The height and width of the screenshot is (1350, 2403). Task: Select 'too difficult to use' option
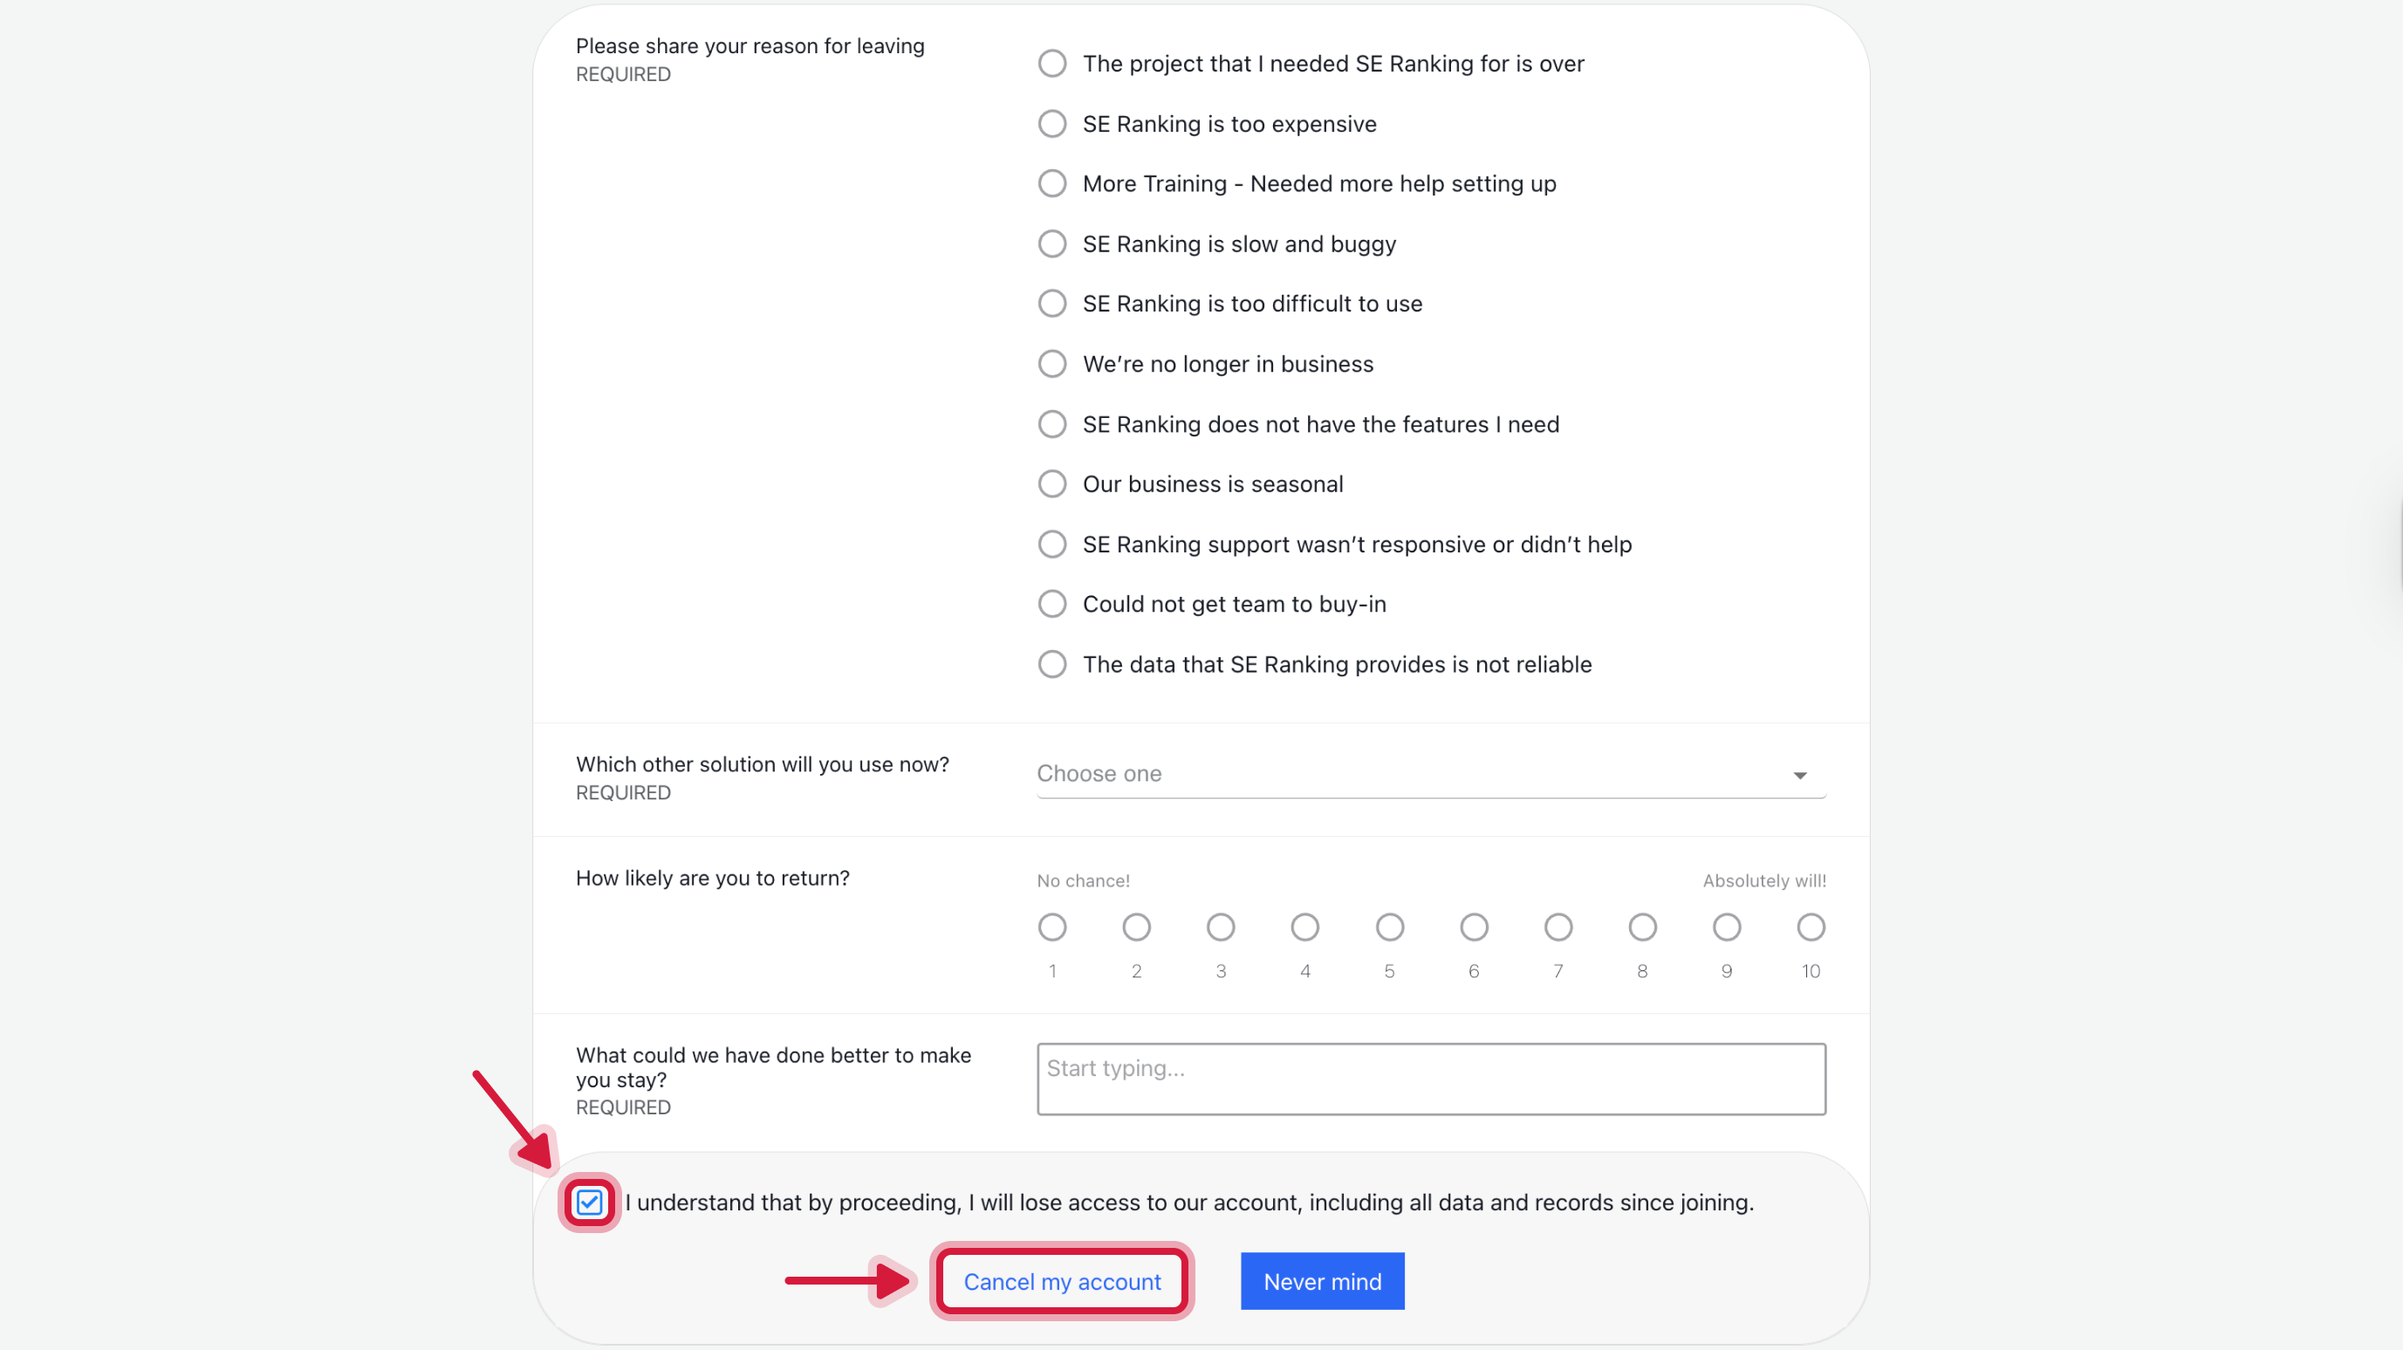1052,305
